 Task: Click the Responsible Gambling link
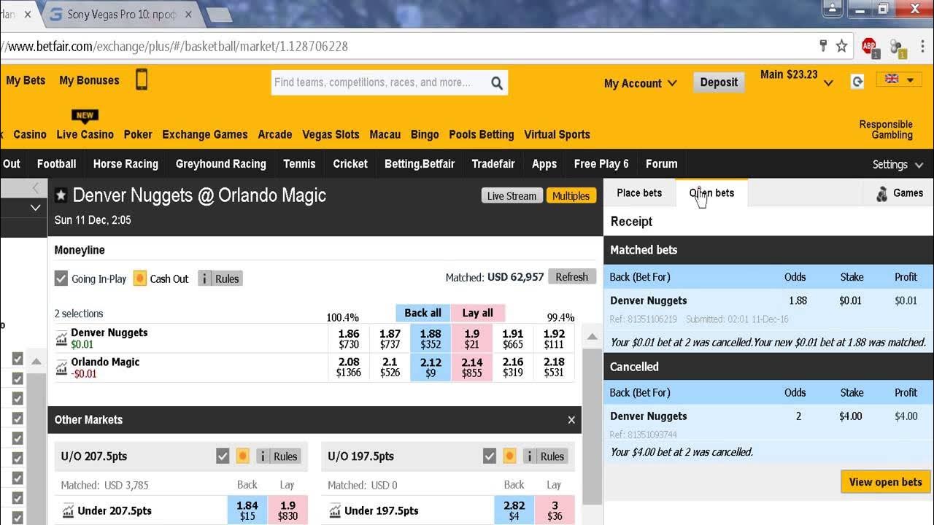coord(886,130)
